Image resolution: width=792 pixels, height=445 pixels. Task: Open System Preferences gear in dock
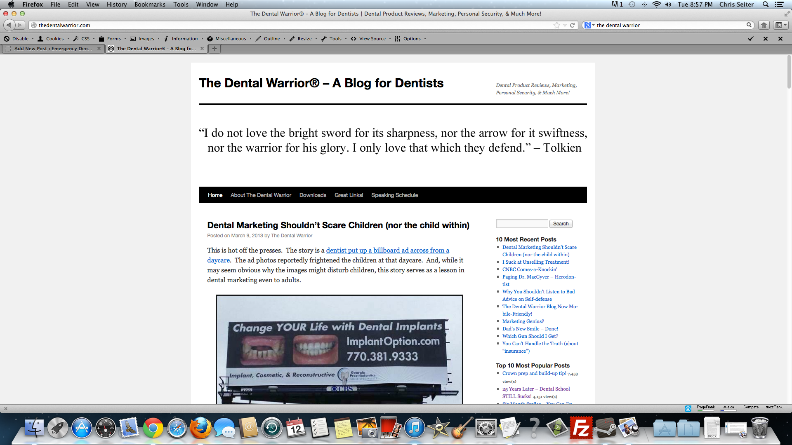[486, 428]
